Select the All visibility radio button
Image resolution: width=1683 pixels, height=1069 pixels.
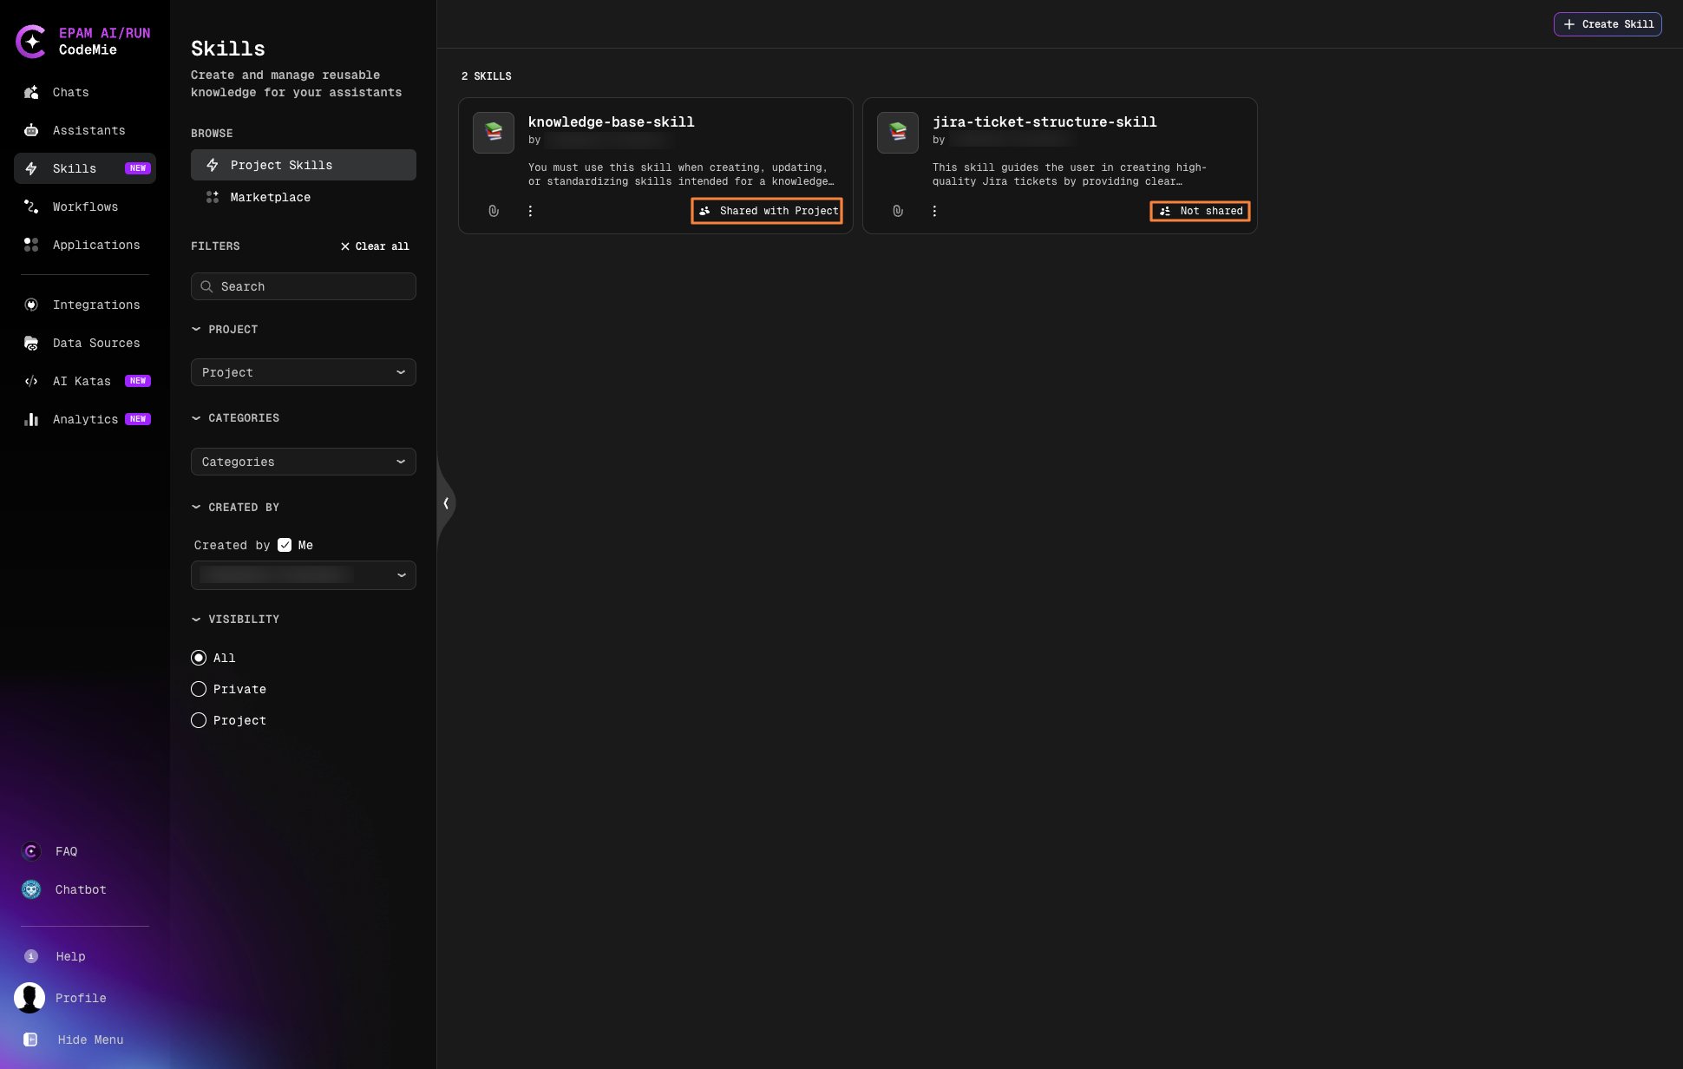coord(199,658)
